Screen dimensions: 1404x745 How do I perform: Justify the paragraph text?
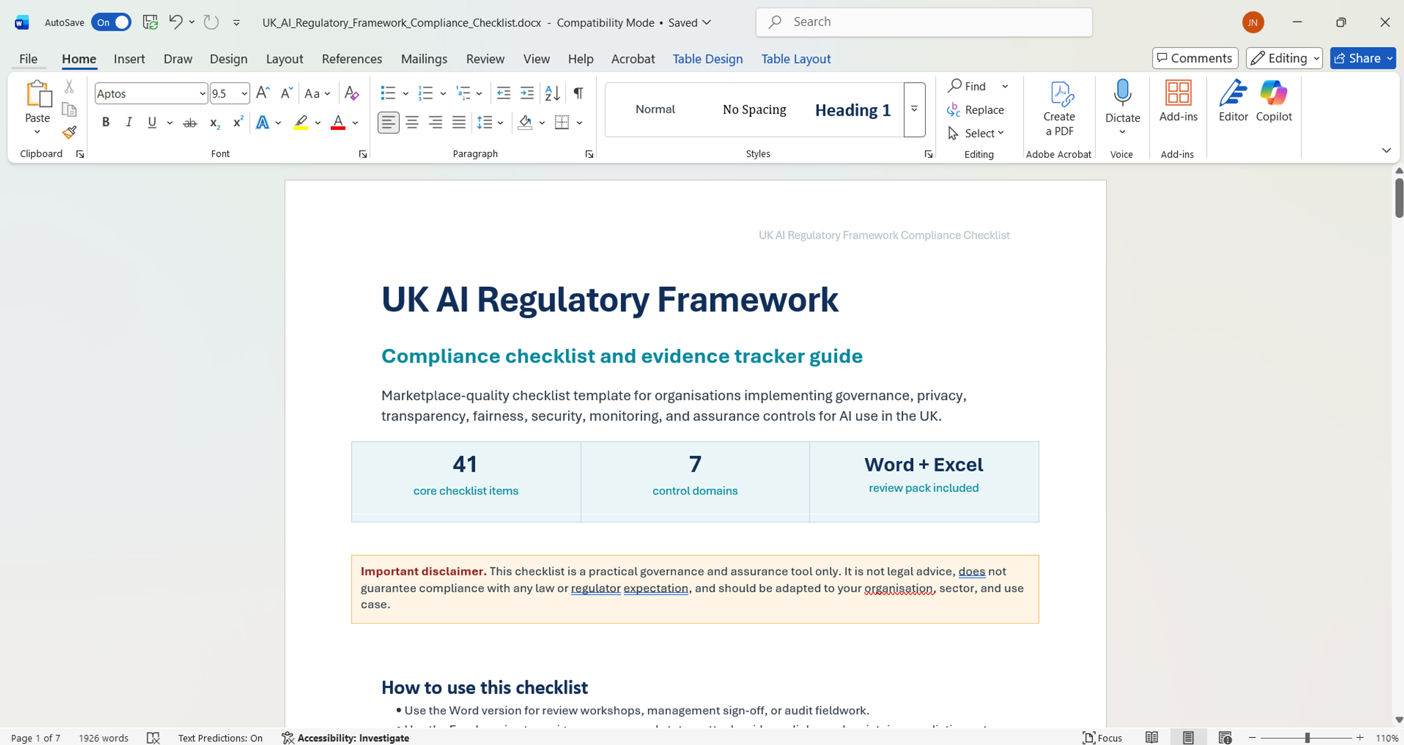point(459,122)
